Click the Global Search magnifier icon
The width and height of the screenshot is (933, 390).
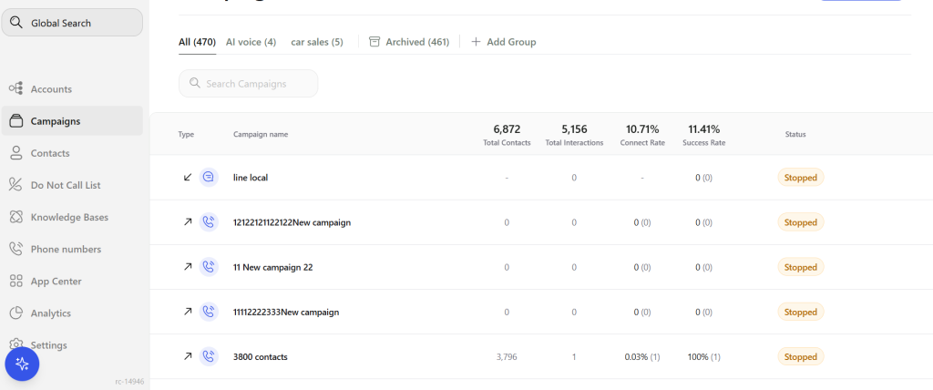16,23
